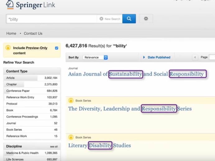Click the previous page arrow
The height and width of the screenshot is (161, 215).
point(195,57)
